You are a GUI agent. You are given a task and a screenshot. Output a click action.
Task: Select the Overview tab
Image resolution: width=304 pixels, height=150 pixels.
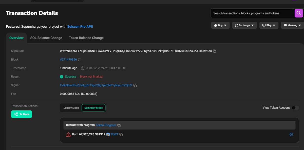click(x=16, y=38)
